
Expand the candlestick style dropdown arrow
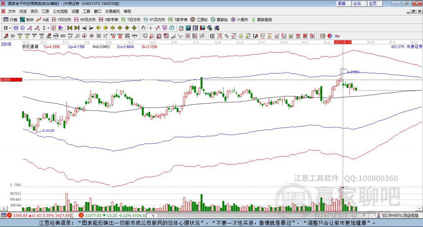(x=48, y=28)
